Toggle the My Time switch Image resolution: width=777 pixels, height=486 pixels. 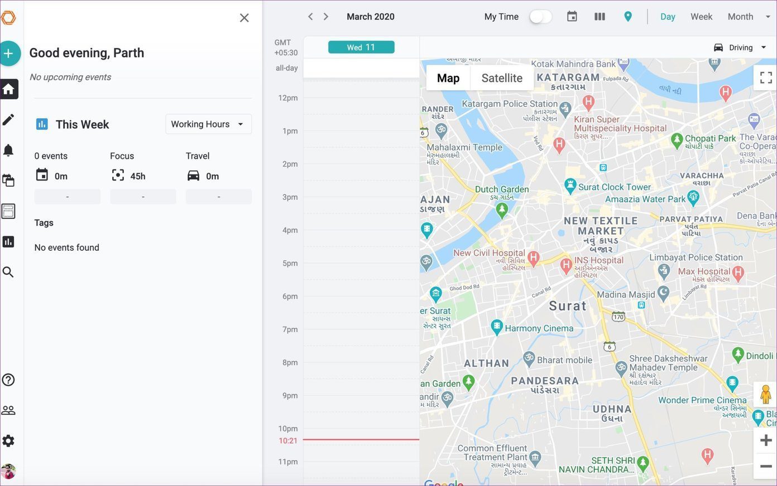540,17
